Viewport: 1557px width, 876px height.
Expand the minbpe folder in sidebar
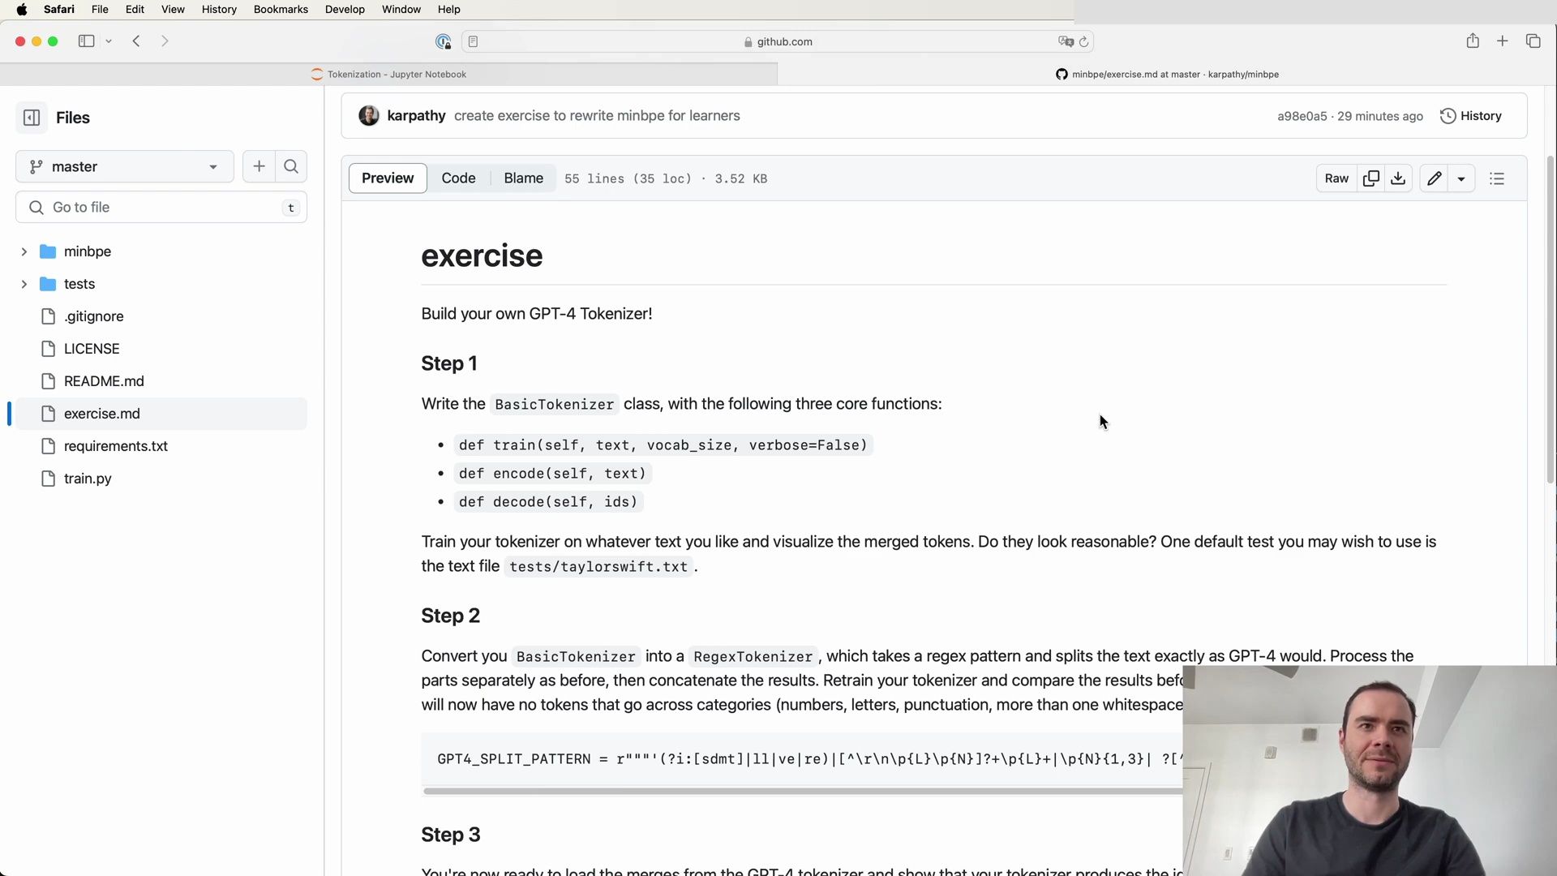tap(24, 251)
